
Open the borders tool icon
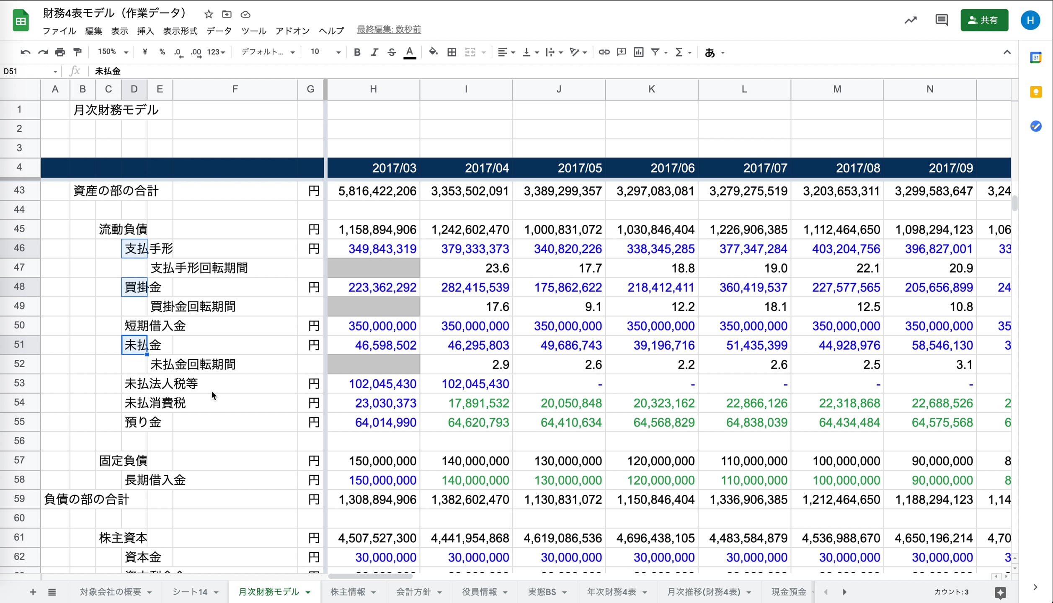coord(452,52)
